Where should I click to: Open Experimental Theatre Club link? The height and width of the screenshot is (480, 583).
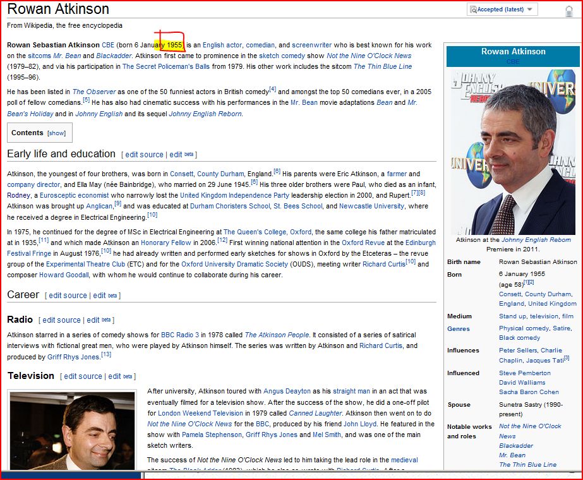85,265
